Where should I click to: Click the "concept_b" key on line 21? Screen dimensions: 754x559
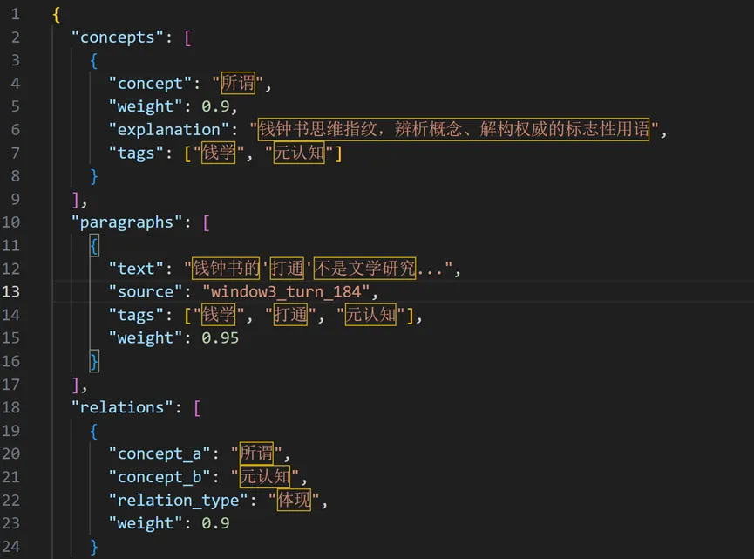[159, 477]
